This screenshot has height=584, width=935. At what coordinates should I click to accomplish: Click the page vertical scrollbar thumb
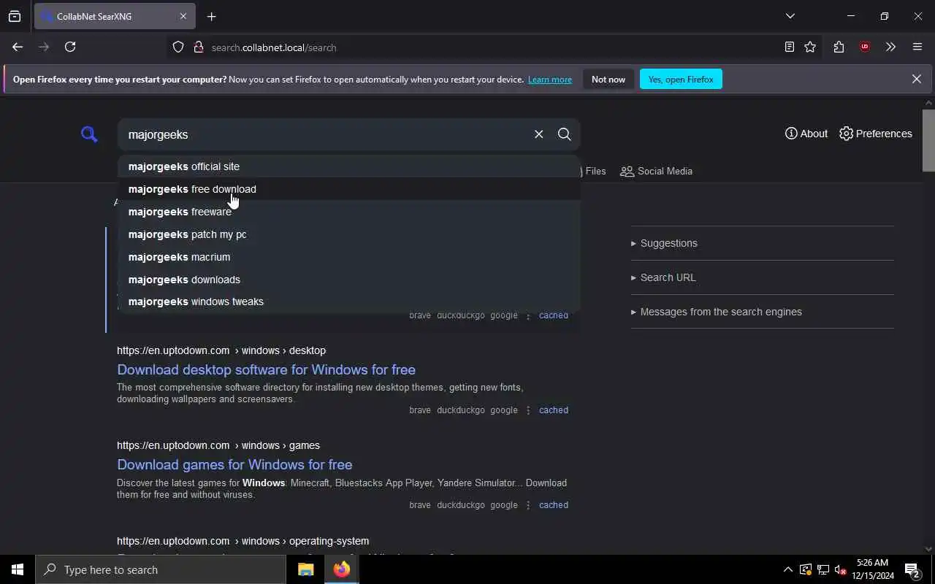[928, 140]
